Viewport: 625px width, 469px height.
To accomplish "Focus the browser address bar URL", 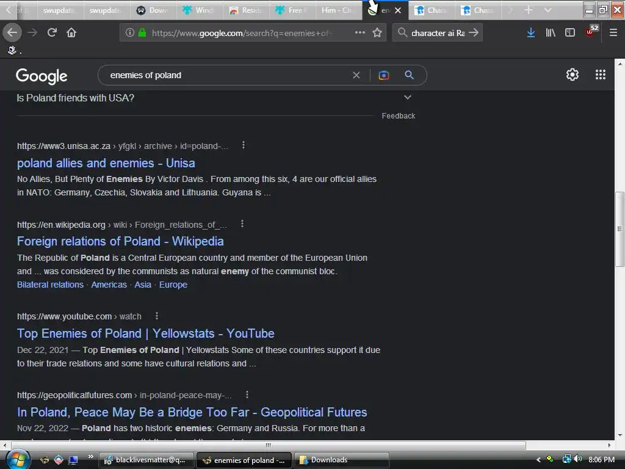I will (x=242, y=33).
